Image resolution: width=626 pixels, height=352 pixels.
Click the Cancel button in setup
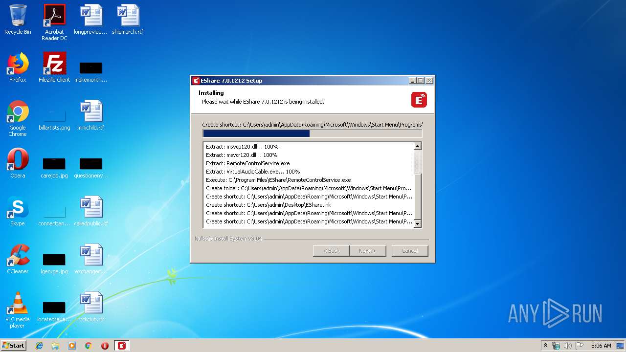tap(409, 251)
